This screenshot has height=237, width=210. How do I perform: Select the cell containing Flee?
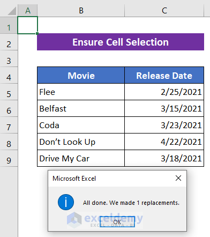(81, 92)
